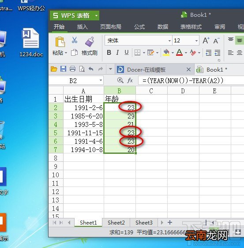Open the 表格样式 ribbon tab
The width and height of the screenshot is (244, 248).
(191, 27)
